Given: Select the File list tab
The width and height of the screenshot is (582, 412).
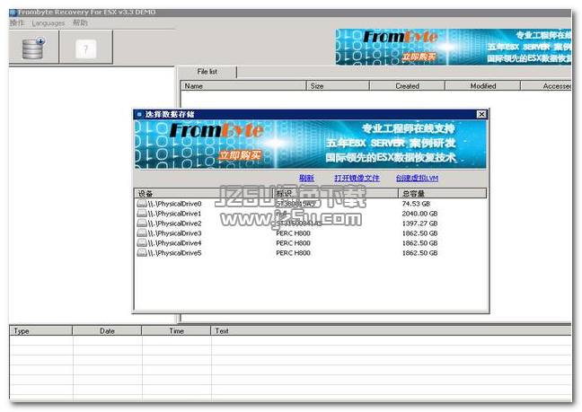Looking at the screenshot, I should click(207, 72).
